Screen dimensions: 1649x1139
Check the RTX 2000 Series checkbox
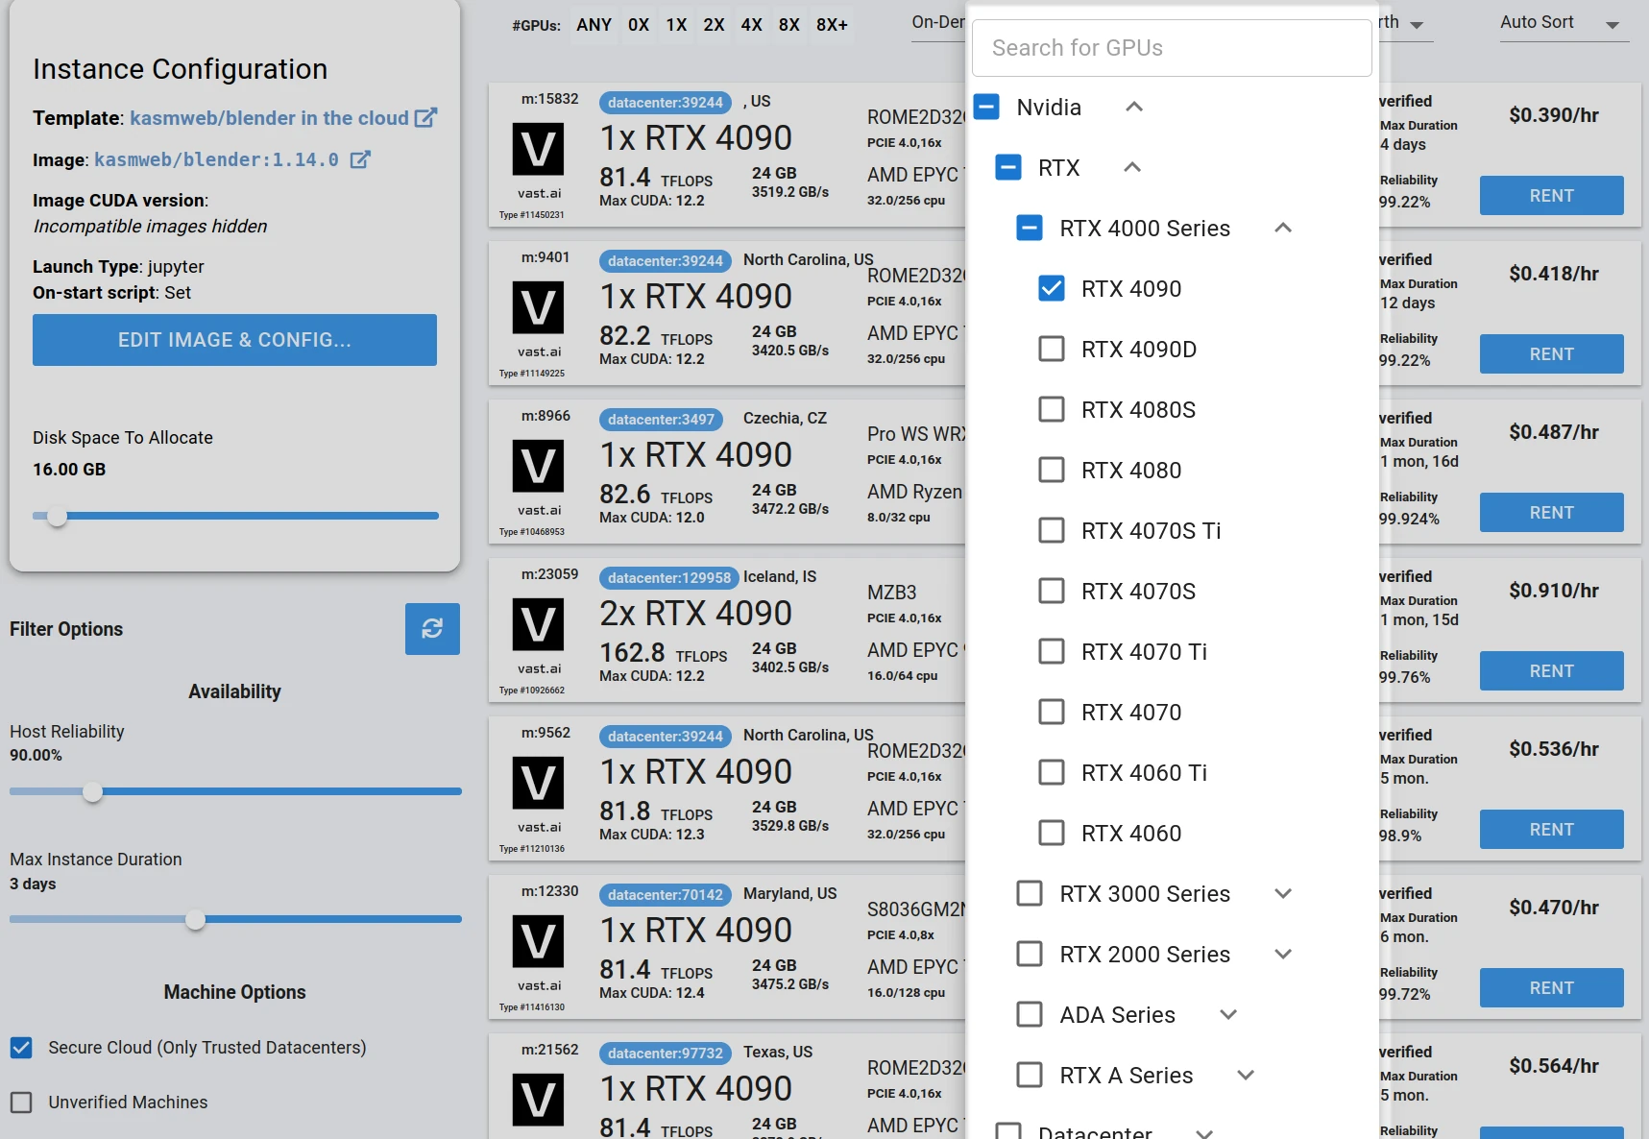click(x=1030, y=954)
